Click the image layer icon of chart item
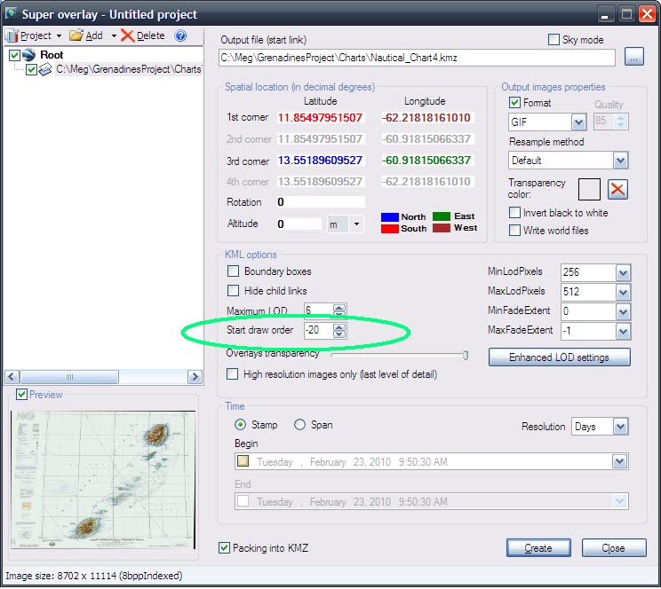661x589 pixels. (45, 69)
